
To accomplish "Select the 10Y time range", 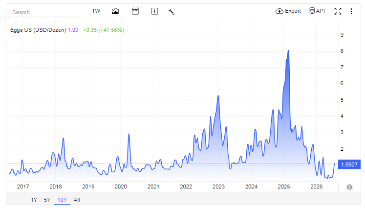I will coord(62,200).
